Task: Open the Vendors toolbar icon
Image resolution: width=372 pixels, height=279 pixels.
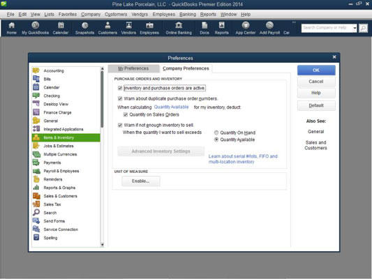Action: pos(128,28)
